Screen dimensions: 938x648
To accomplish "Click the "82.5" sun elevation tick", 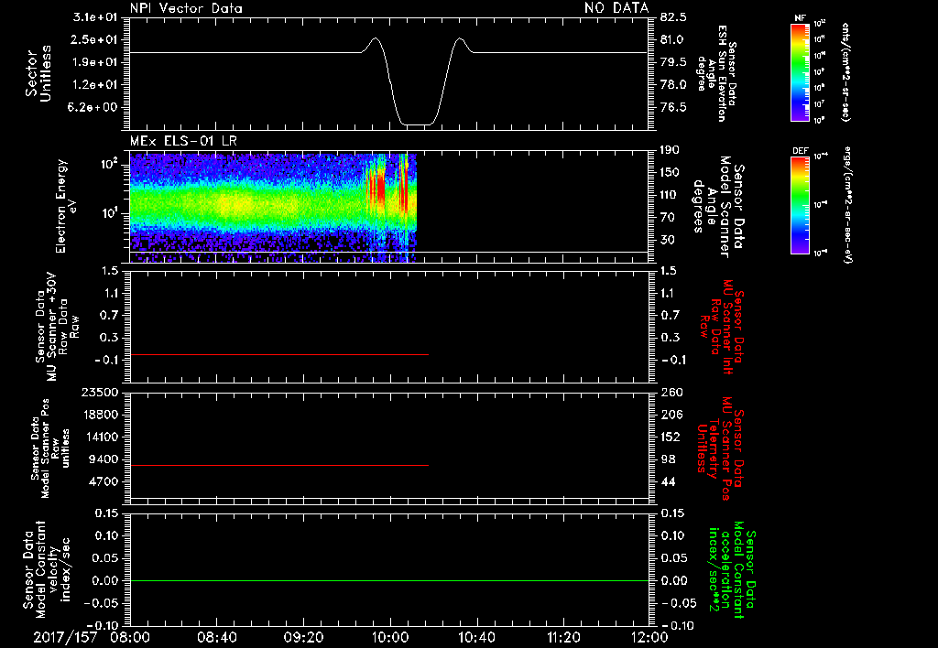I will click(x=673, y=17).
